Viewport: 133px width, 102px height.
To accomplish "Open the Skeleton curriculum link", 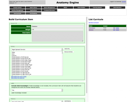I will (91, 30).
